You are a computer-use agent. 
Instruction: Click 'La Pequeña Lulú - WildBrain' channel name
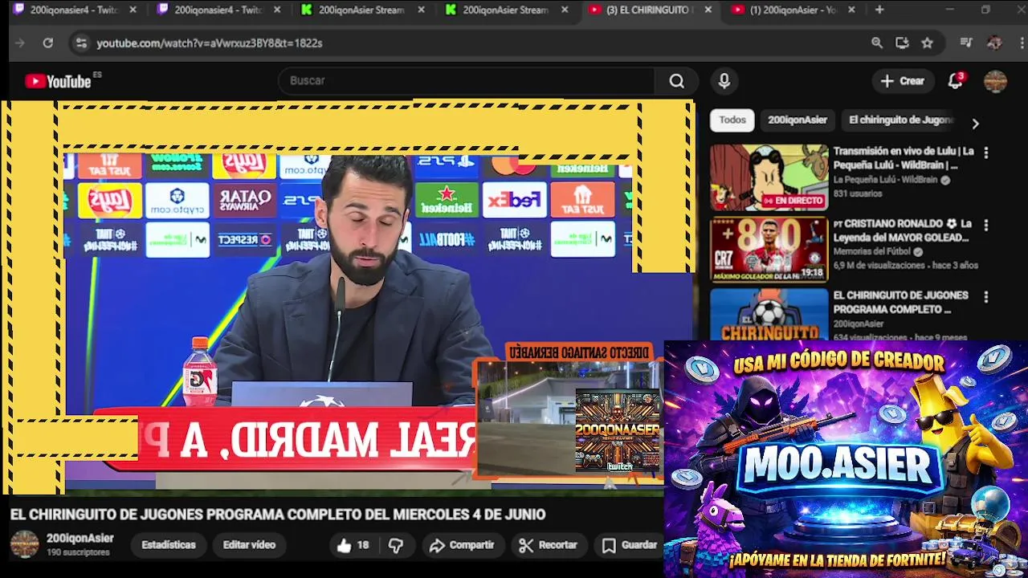(885, 180)
